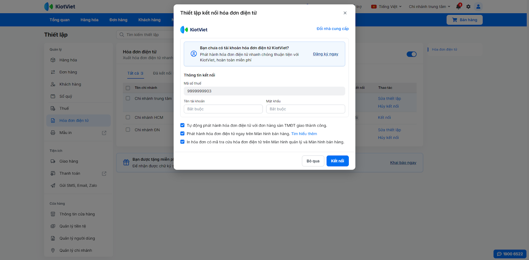Tick the Chi nhánh trung tâm row checkbox
The height and width of the screenshot is (260, 529).
(x=128, y=98)
